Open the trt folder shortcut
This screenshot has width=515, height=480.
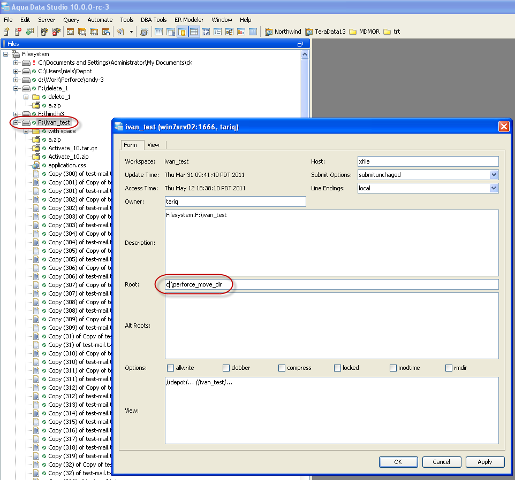coord(392,32)
